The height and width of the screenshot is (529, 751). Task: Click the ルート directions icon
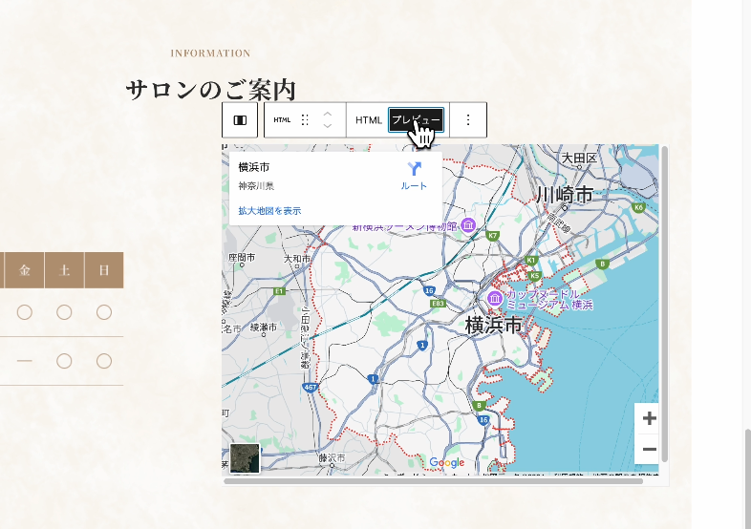coord(414,169)
